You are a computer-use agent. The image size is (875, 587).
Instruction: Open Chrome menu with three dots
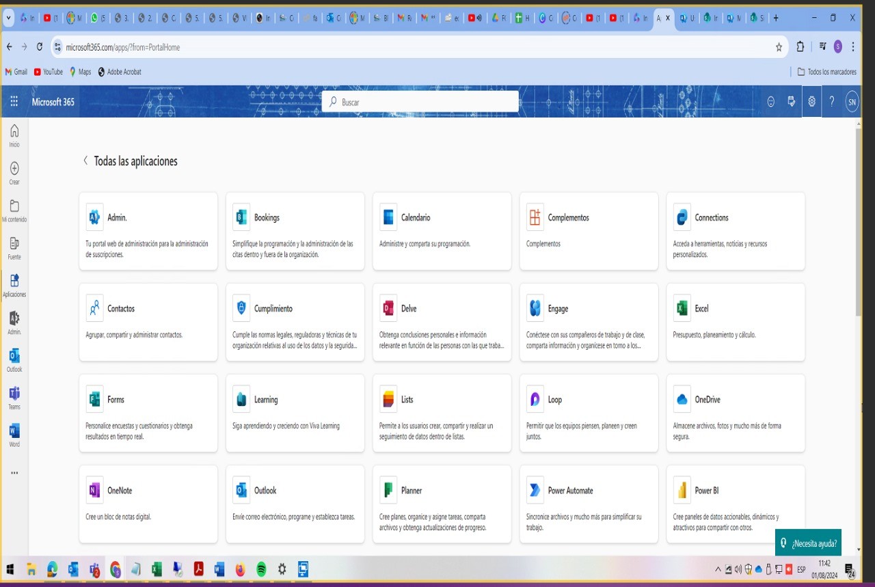[853, 47]
